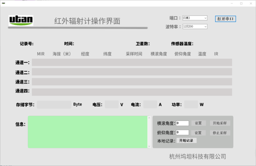Viewport: 256px width, 166px height.
Task: Select the 通道四 data row
Action: (132, 92)
